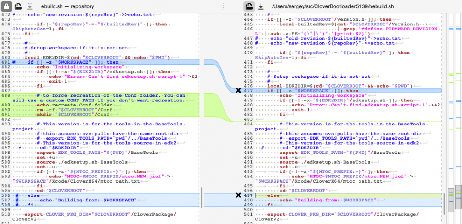Click left line 485 'exit 1'
The height and width of the screenshot is (224, 462).
(x=58, y=81)
